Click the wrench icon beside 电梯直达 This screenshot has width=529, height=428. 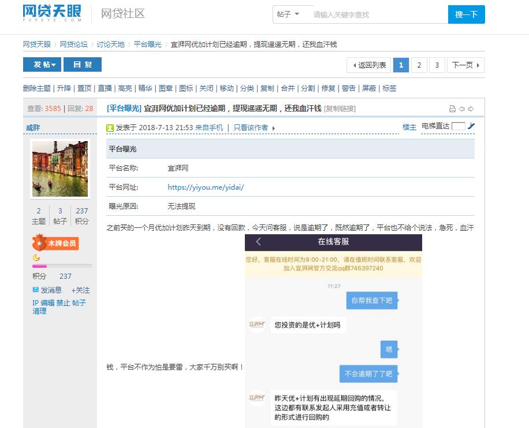472,127
